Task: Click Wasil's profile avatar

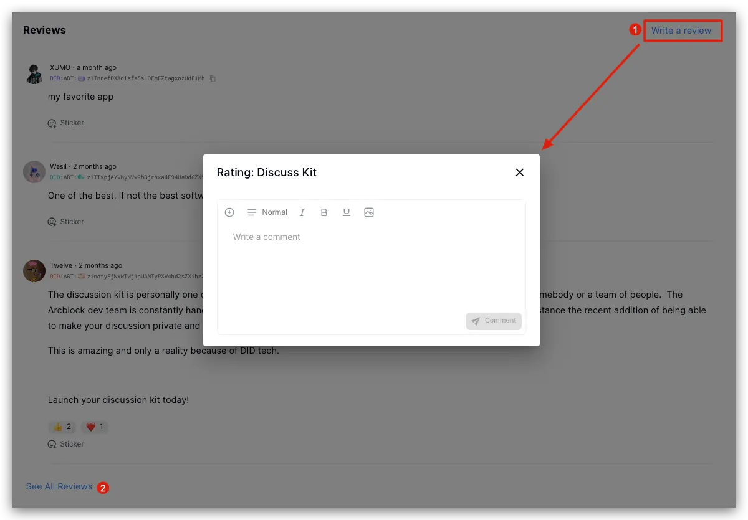Action: coord(34,172)
